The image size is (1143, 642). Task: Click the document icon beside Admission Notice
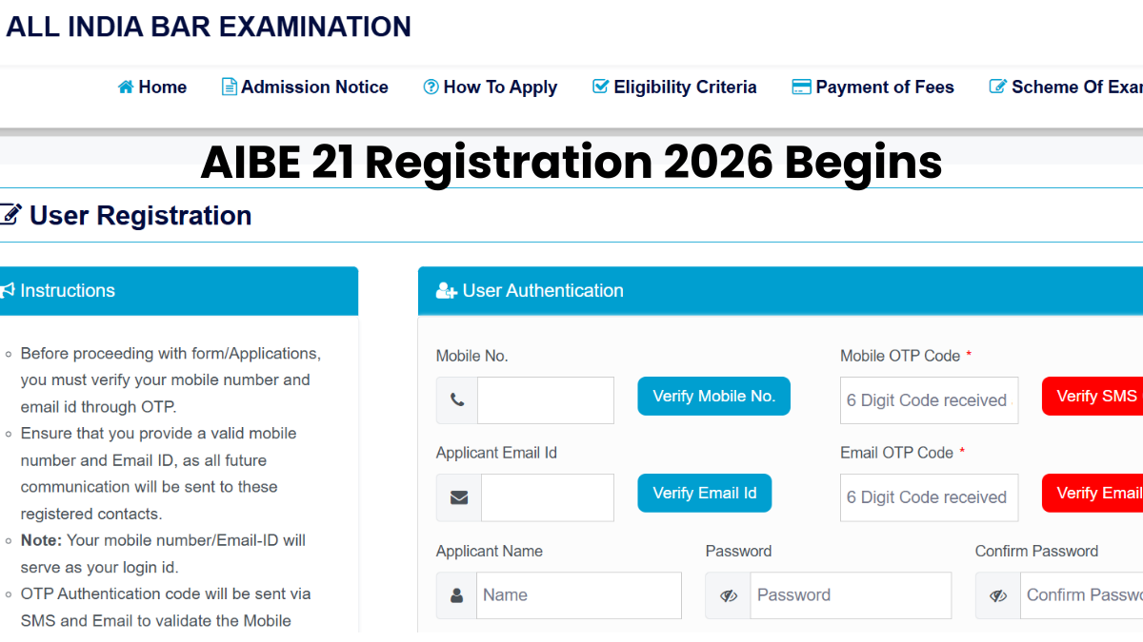pos(229,87)
